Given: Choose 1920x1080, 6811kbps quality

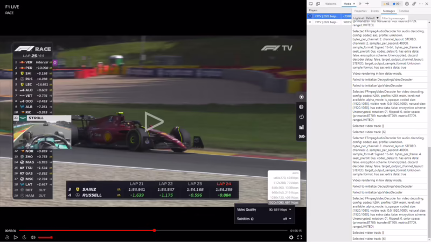Looking at the screenshot, I should (283, 202).
